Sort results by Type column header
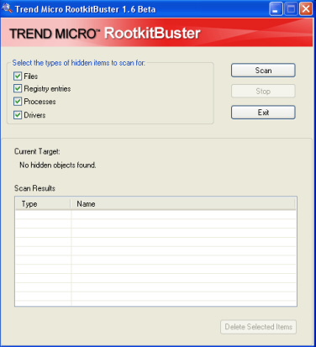Image resolution: width=316 pixels, height=347 pixels. [43, 204]
